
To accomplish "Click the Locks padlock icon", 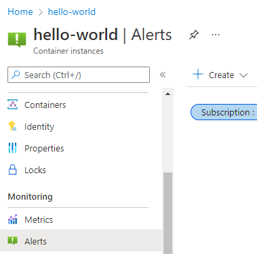I will 12,170.
